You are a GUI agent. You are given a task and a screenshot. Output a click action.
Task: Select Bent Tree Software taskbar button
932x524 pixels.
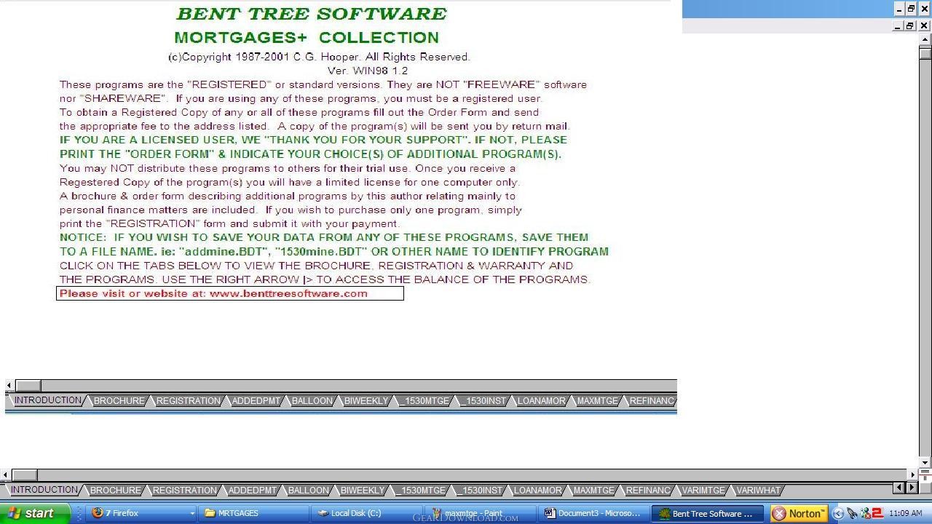(707, 513)
